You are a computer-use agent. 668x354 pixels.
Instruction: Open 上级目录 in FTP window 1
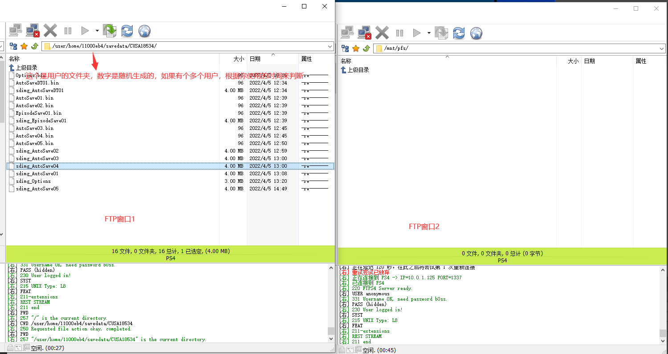coord(26,68)
